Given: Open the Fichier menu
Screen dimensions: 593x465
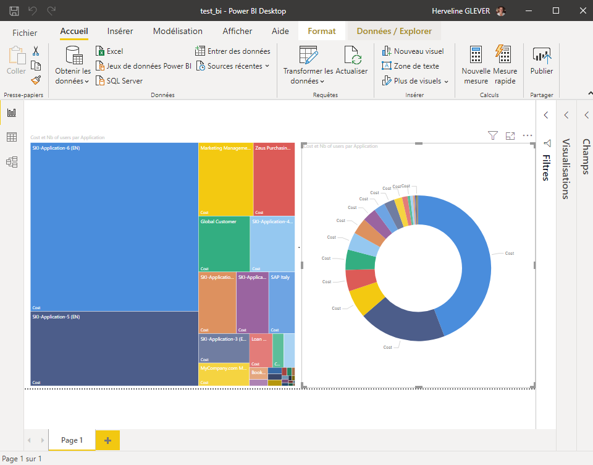Looking at the screenshot, I should coord(25,33).
